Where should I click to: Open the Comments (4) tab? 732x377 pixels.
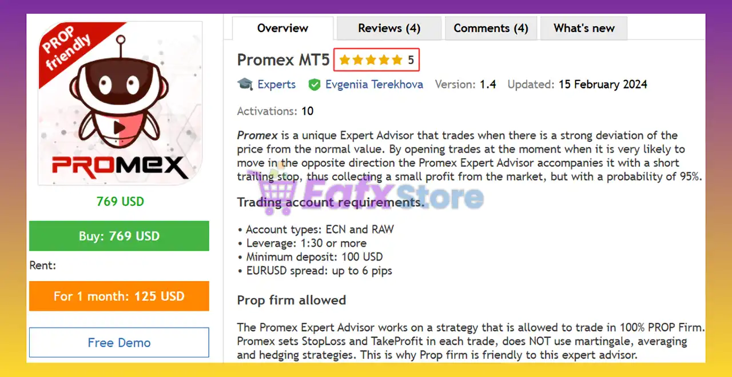tap(491, 28)
